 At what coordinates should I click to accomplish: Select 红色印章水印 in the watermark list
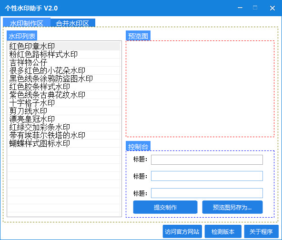pos(64,46)
